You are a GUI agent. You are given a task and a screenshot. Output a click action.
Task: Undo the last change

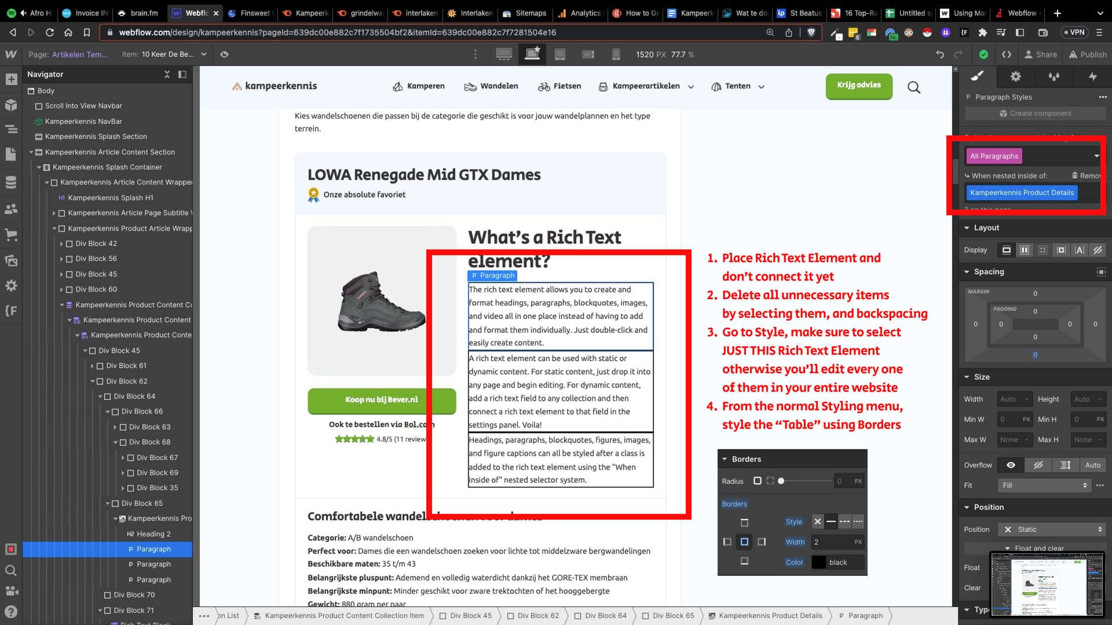pyautogui.click(x=939, y=54)
